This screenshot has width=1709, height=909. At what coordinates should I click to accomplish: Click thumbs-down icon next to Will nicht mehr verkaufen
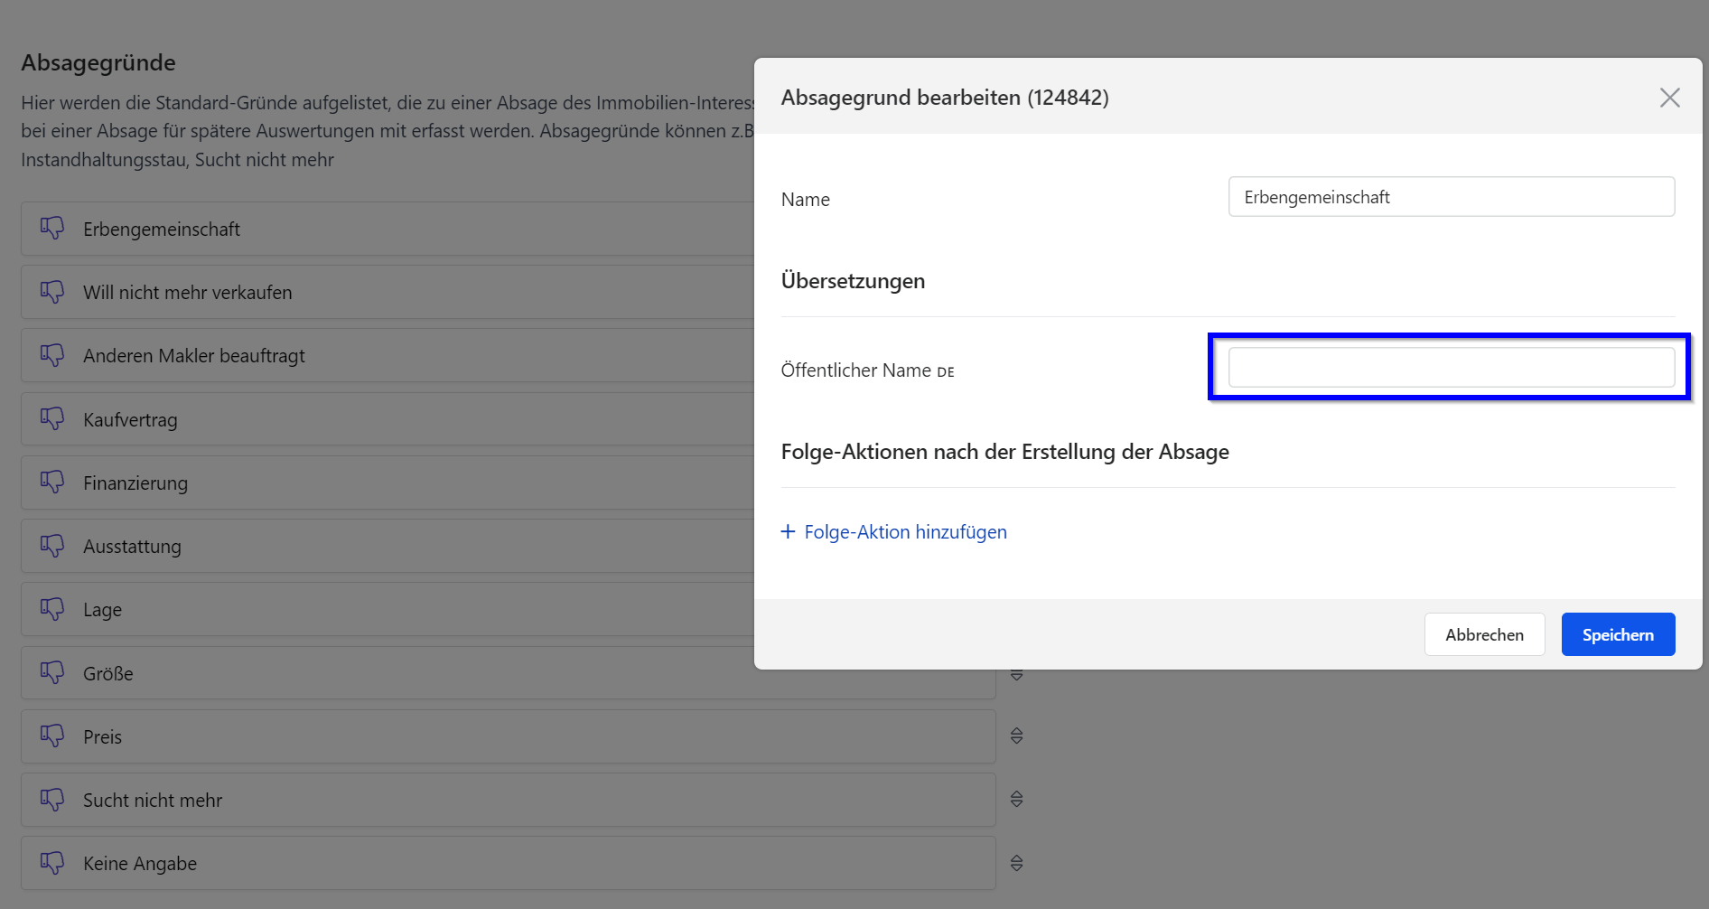coord(52,292)
